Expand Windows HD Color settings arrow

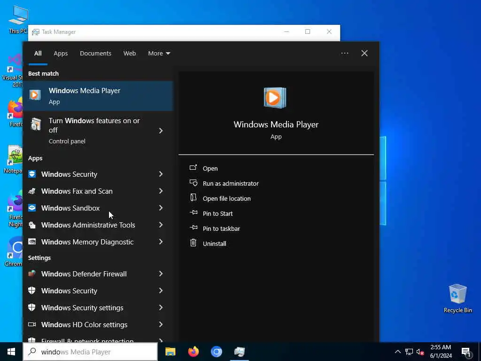pos(161,324)
